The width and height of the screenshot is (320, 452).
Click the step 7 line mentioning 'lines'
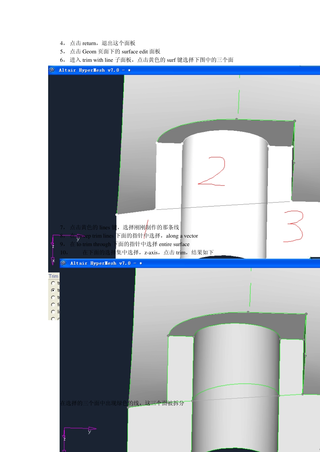pyautogui.click(x=120, y=227)
